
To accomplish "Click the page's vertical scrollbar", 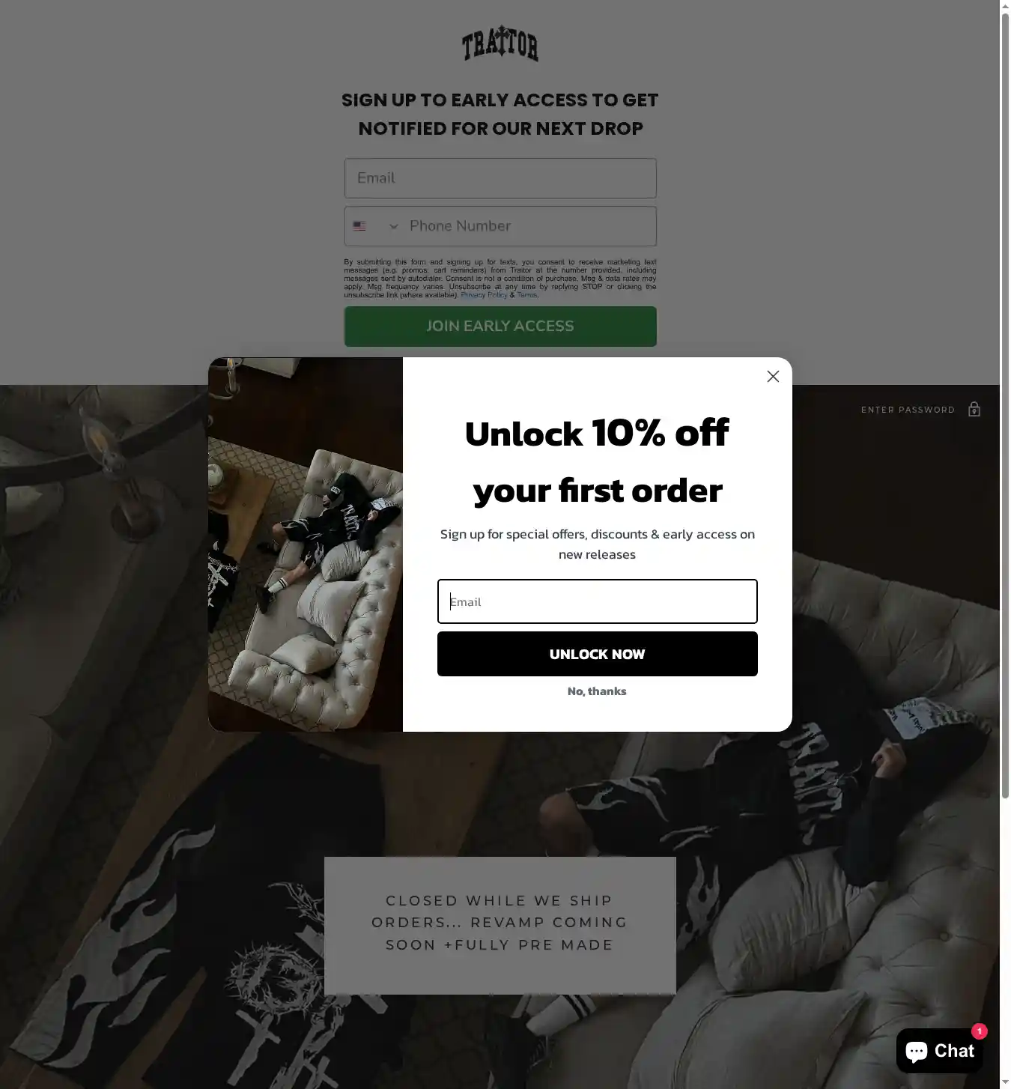I will click(1005, 404).
